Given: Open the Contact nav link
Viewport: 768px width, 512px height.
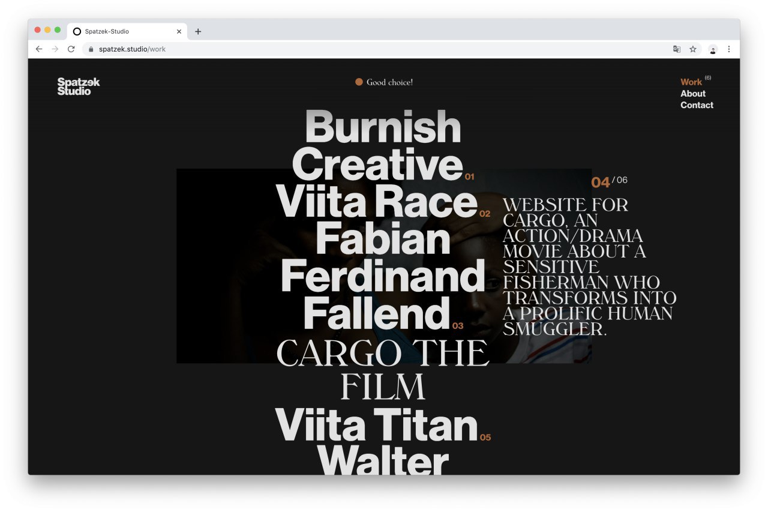Looking at the screenshot, I should 697,105.
